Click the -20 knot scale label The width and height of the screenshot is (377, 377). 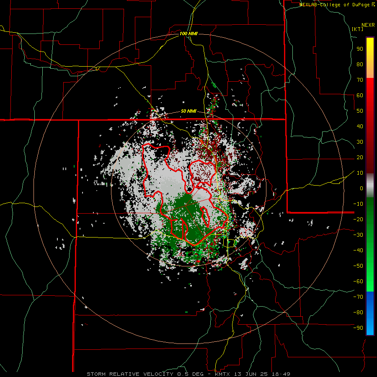point(358,219)
